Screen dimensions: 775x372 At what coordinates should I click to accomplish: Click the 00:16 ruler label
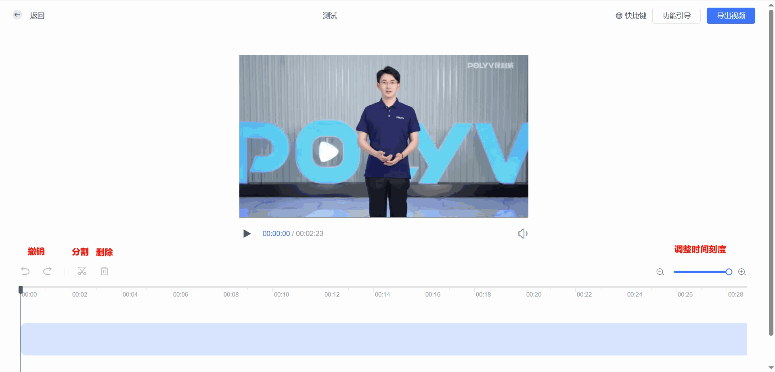click(433, 295)
